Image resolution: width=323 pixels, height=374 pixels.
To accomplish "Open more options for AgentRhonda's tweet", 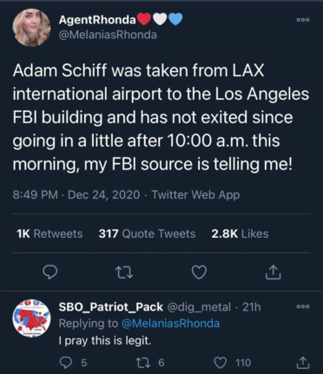I will 303,20.
